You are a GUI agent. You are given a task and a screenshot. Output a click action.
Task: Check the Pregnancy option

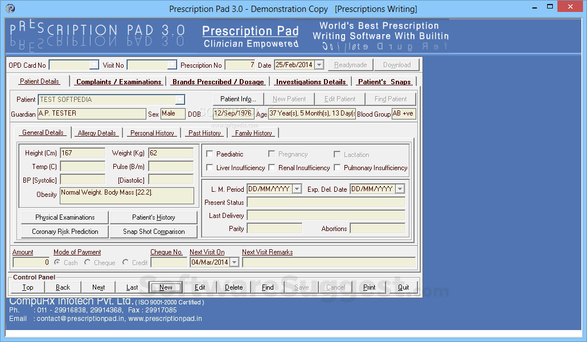[272, 154]
